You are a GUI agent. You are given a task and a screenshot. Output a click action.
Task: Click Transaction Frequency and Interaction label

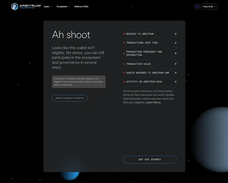144,53
